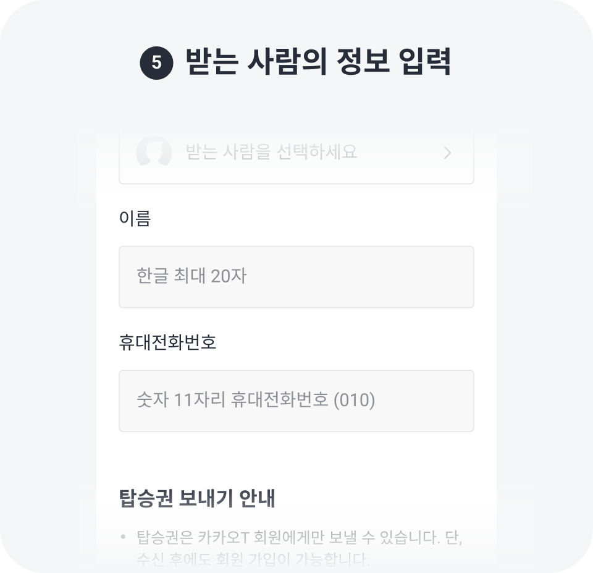Click inside the 한글 최대 20자 name field
The image size is (593, 573).
[296, 276]
